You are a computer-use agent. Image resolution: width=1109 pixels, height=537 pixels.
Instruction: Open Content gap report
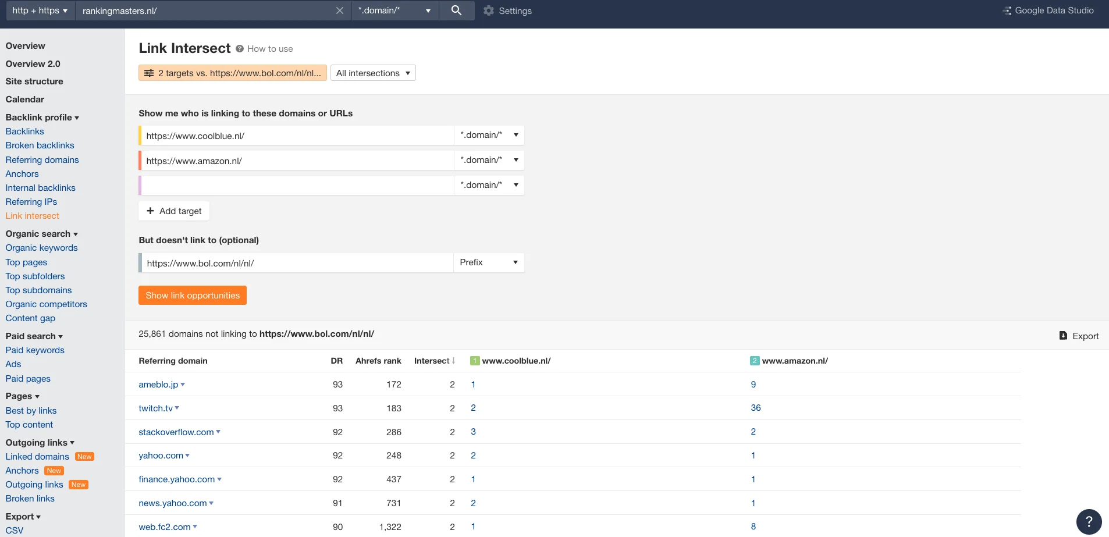coord(30,318)
